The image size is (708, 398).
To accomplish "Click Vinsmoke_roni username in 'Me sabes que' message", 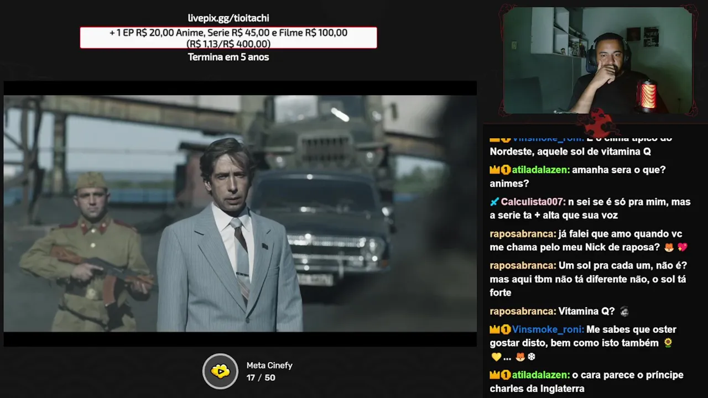I will (548, 330).
